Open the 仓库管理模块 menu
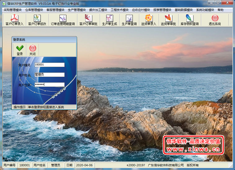This screenshot has width=235, height=170. 34,10
